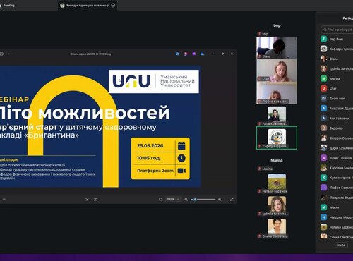Click the Find a participant search field

337,30
